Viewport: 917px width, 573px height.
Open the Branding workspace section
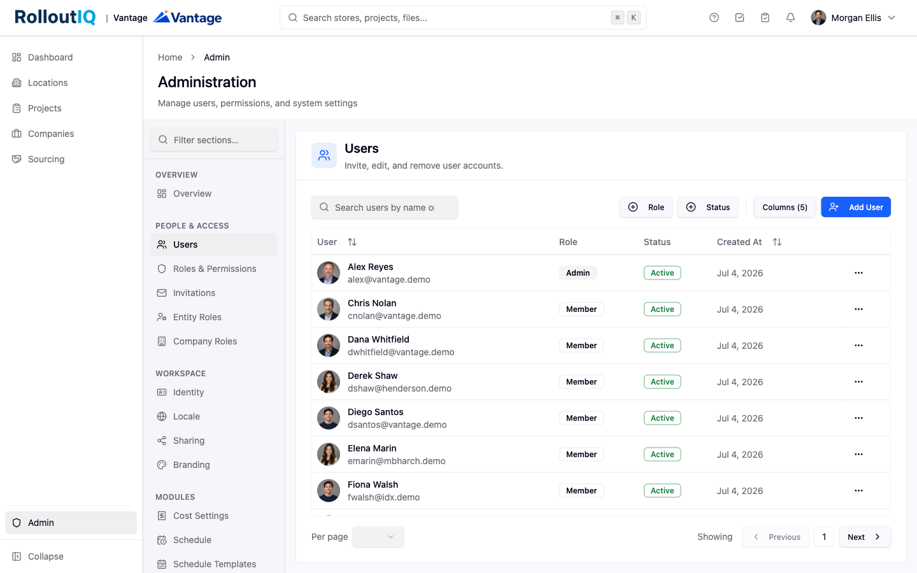click(x=213, y=465)
